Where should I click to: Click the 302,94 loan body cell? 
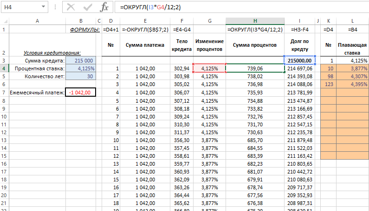click(181, 68)
